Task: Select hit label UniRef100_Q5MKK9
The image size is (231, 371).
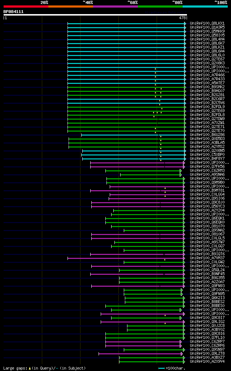Action: click(207, 31)
